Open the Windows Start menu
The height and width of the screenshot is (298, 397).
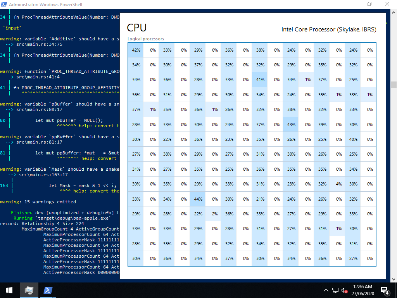(x=9, y=290)
